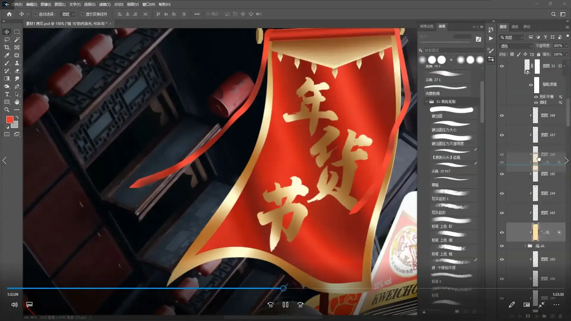
Task: Select the Move tool
Action: [7, 32]
